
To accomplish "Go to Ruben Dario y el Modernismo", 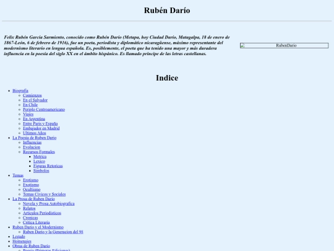I will click(38, 227).
